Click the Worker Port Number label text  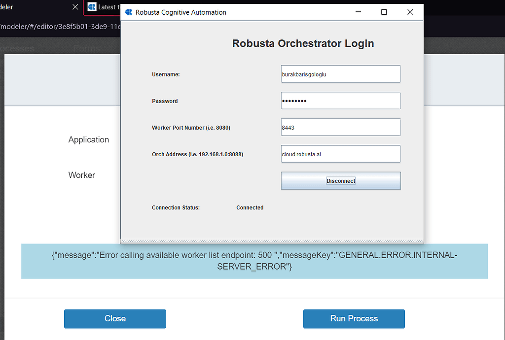pos(191,128)
